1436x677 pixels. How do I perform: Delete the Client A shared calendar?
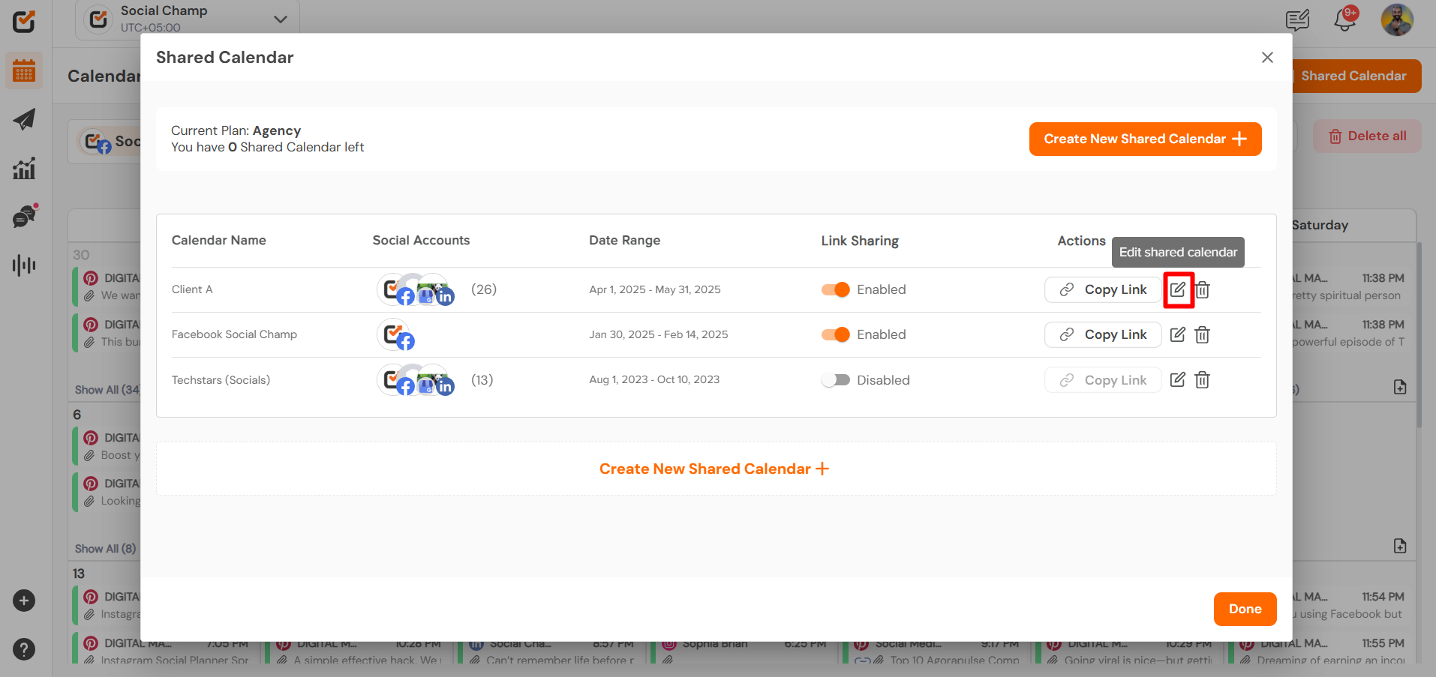[x=1202, y=289]
